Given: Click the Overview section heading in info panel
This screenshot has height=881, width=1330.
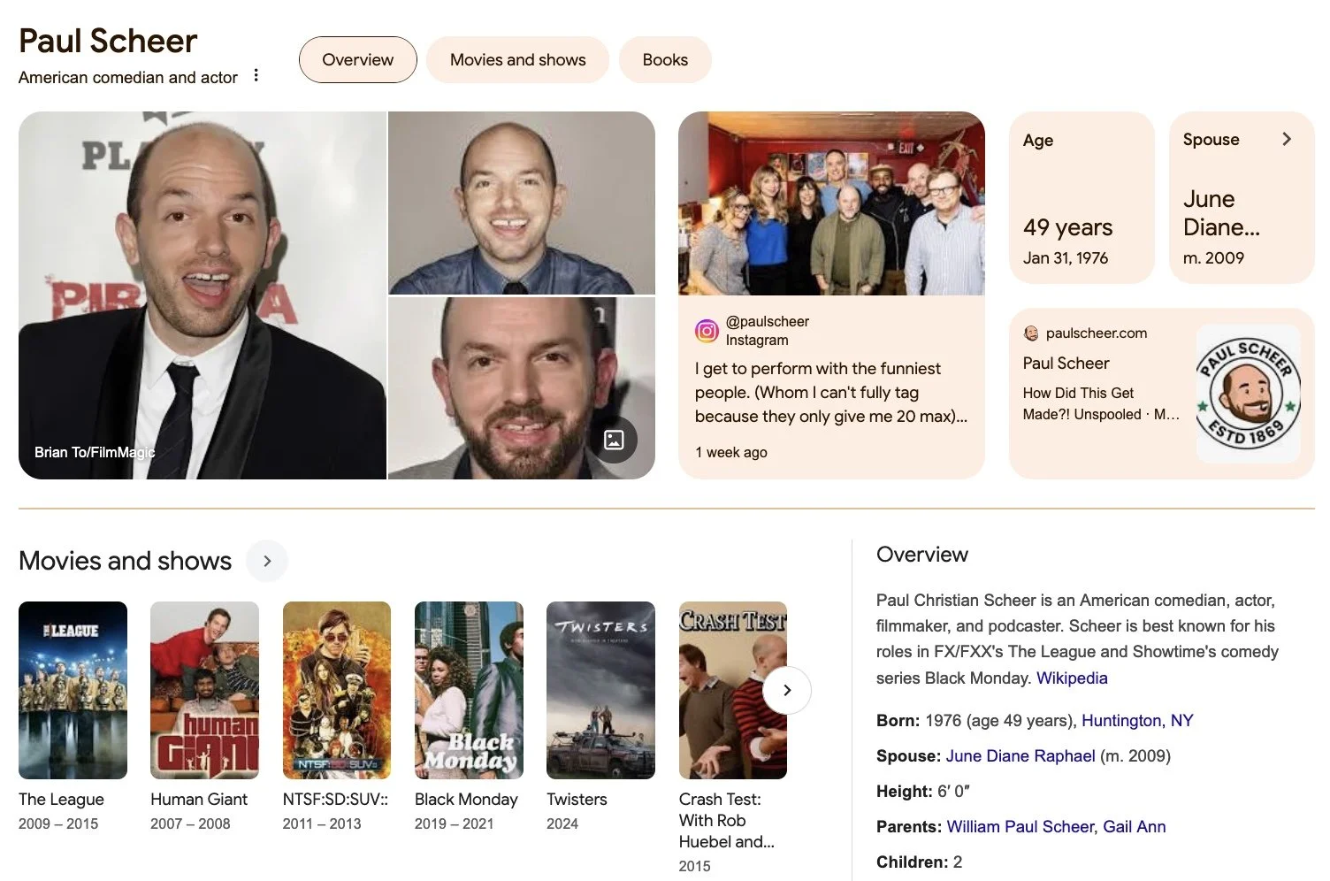Looking at the screenshot, I should [x=922, y=555].
